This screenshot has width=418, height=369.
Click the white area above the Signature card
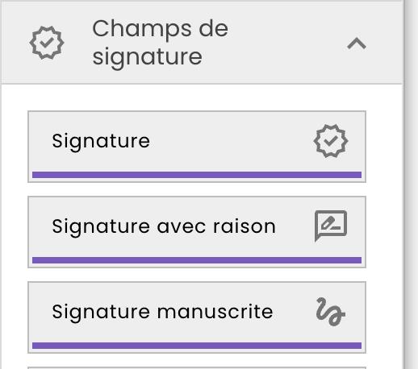point(202,97)
